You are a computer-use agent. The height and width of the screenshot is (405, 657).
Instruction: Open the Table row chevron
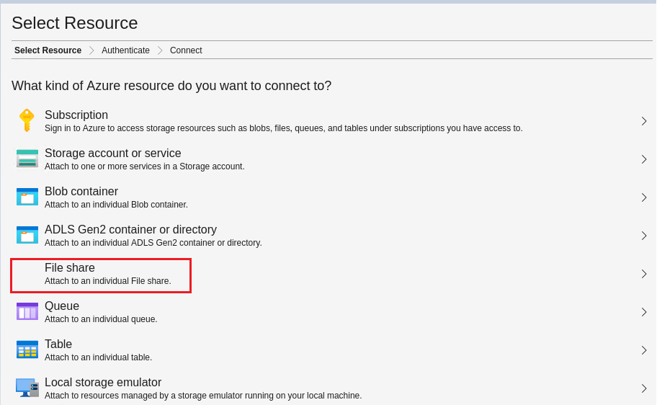coord(644,350)
